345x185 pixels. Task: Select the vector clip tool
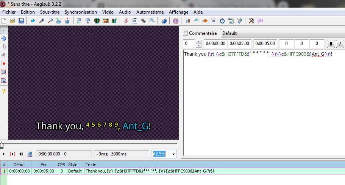click(4, 80)
